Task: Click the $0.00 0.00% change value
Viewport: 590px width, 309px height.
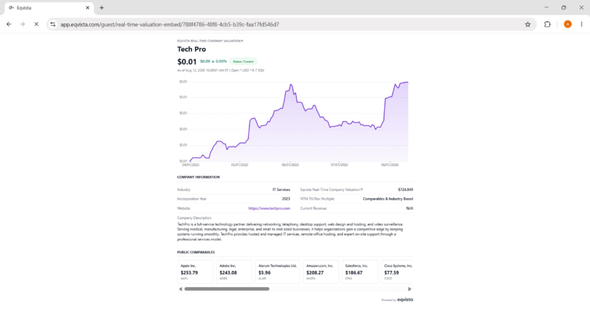Action: pyautogui.click(x=213, y=61)
